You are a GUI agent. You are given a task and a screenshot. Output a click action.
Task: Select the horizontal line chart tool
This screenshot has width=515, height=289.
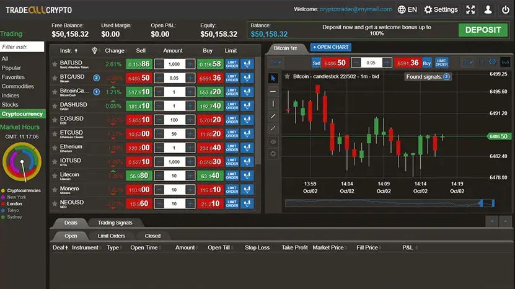pyautogui.click(x=273, y=91)
